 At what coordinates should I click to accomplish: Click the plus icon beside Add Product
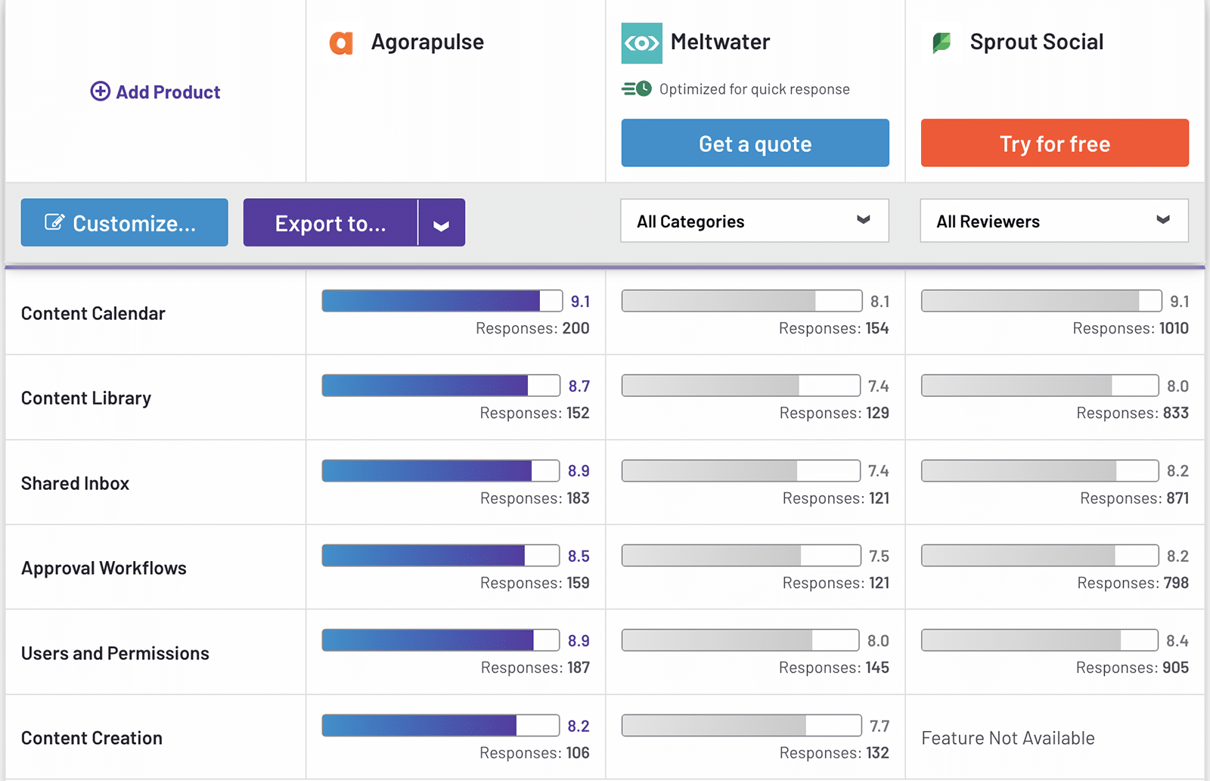tap(100, 91)
